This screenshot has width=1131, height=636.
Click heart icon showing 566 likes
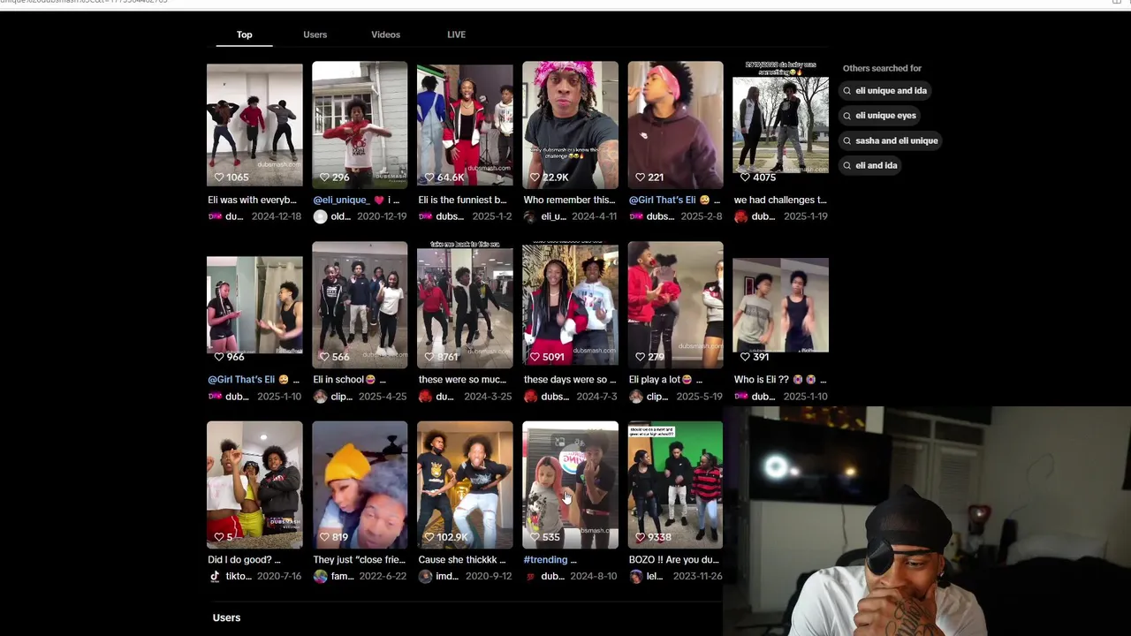(x=324, y=357)
